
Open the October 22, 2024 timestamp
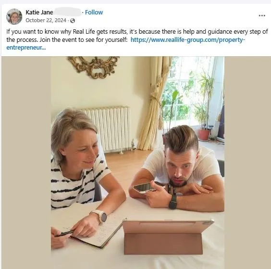46,20
